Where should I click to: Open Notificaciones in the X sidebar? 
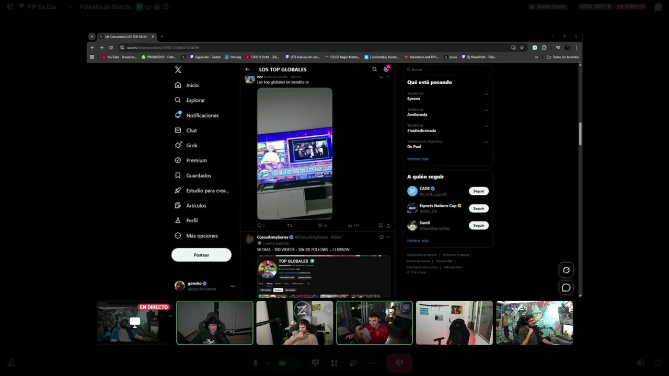[197, 115]
